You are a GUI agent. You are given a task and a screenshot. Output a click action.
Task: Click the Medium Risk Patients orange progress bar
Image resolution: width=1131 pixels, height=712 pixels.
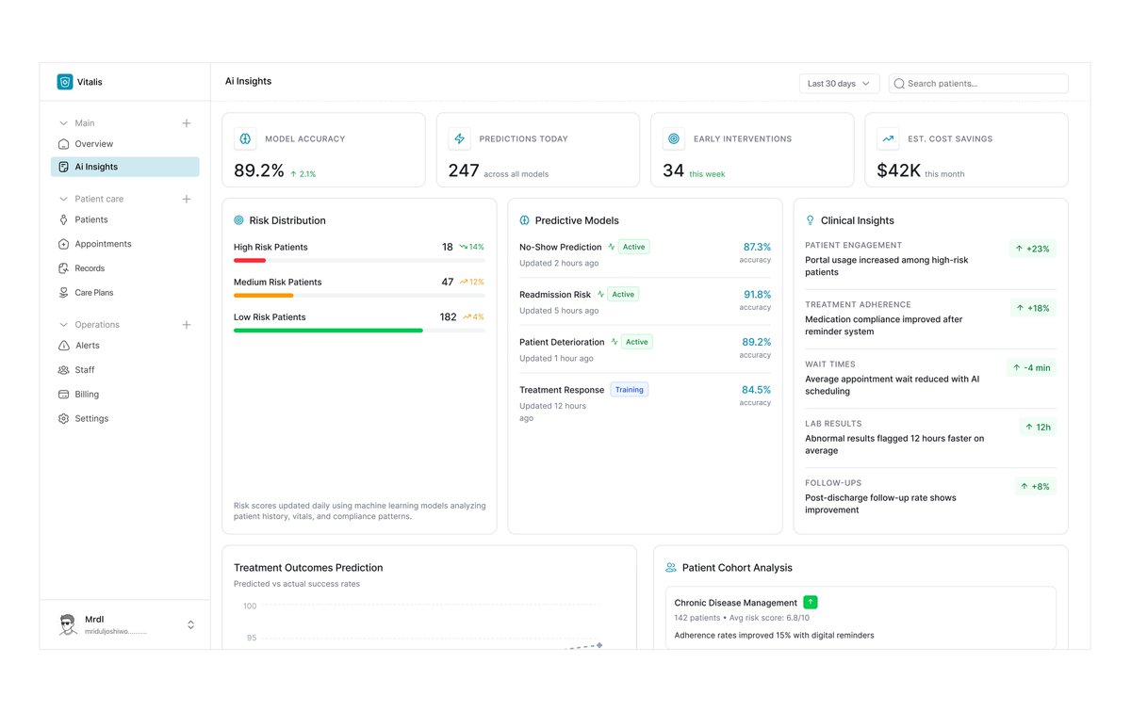[x=264, y=296]
